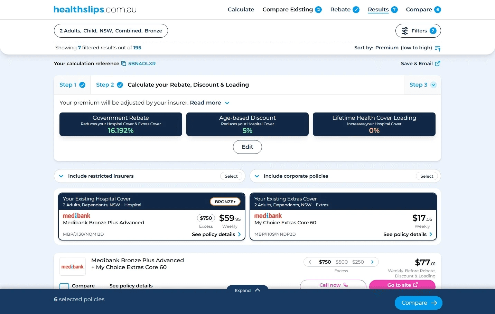Click the 6 selected policies text
The width and height of the screenshot is (495, 314).
[x=79, y=300]
